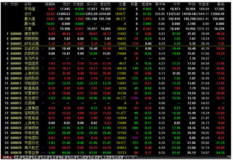Click the horizontal scrollbar right arrow
This screenshot has width=233, height=160.
pyautogui.click(x=229, y=157)
